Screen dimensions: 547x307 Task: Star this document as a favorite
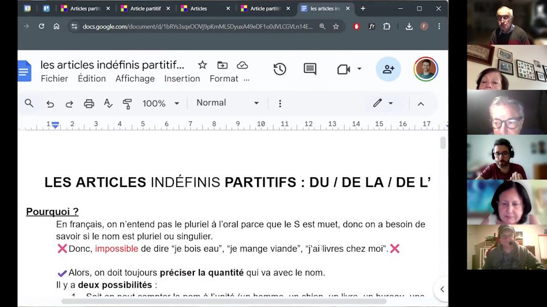point(202,65)
